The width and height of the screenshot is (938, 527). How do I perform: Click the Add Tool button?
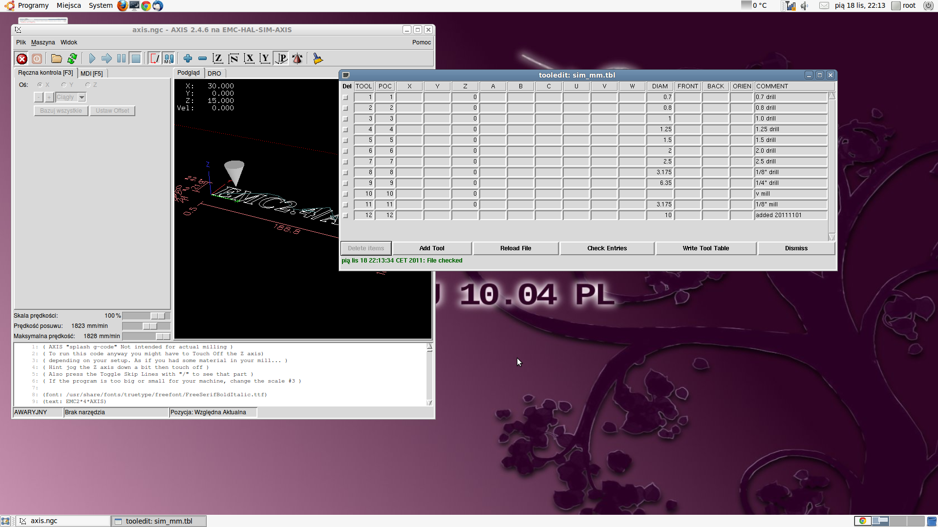[x=432, y=248]
